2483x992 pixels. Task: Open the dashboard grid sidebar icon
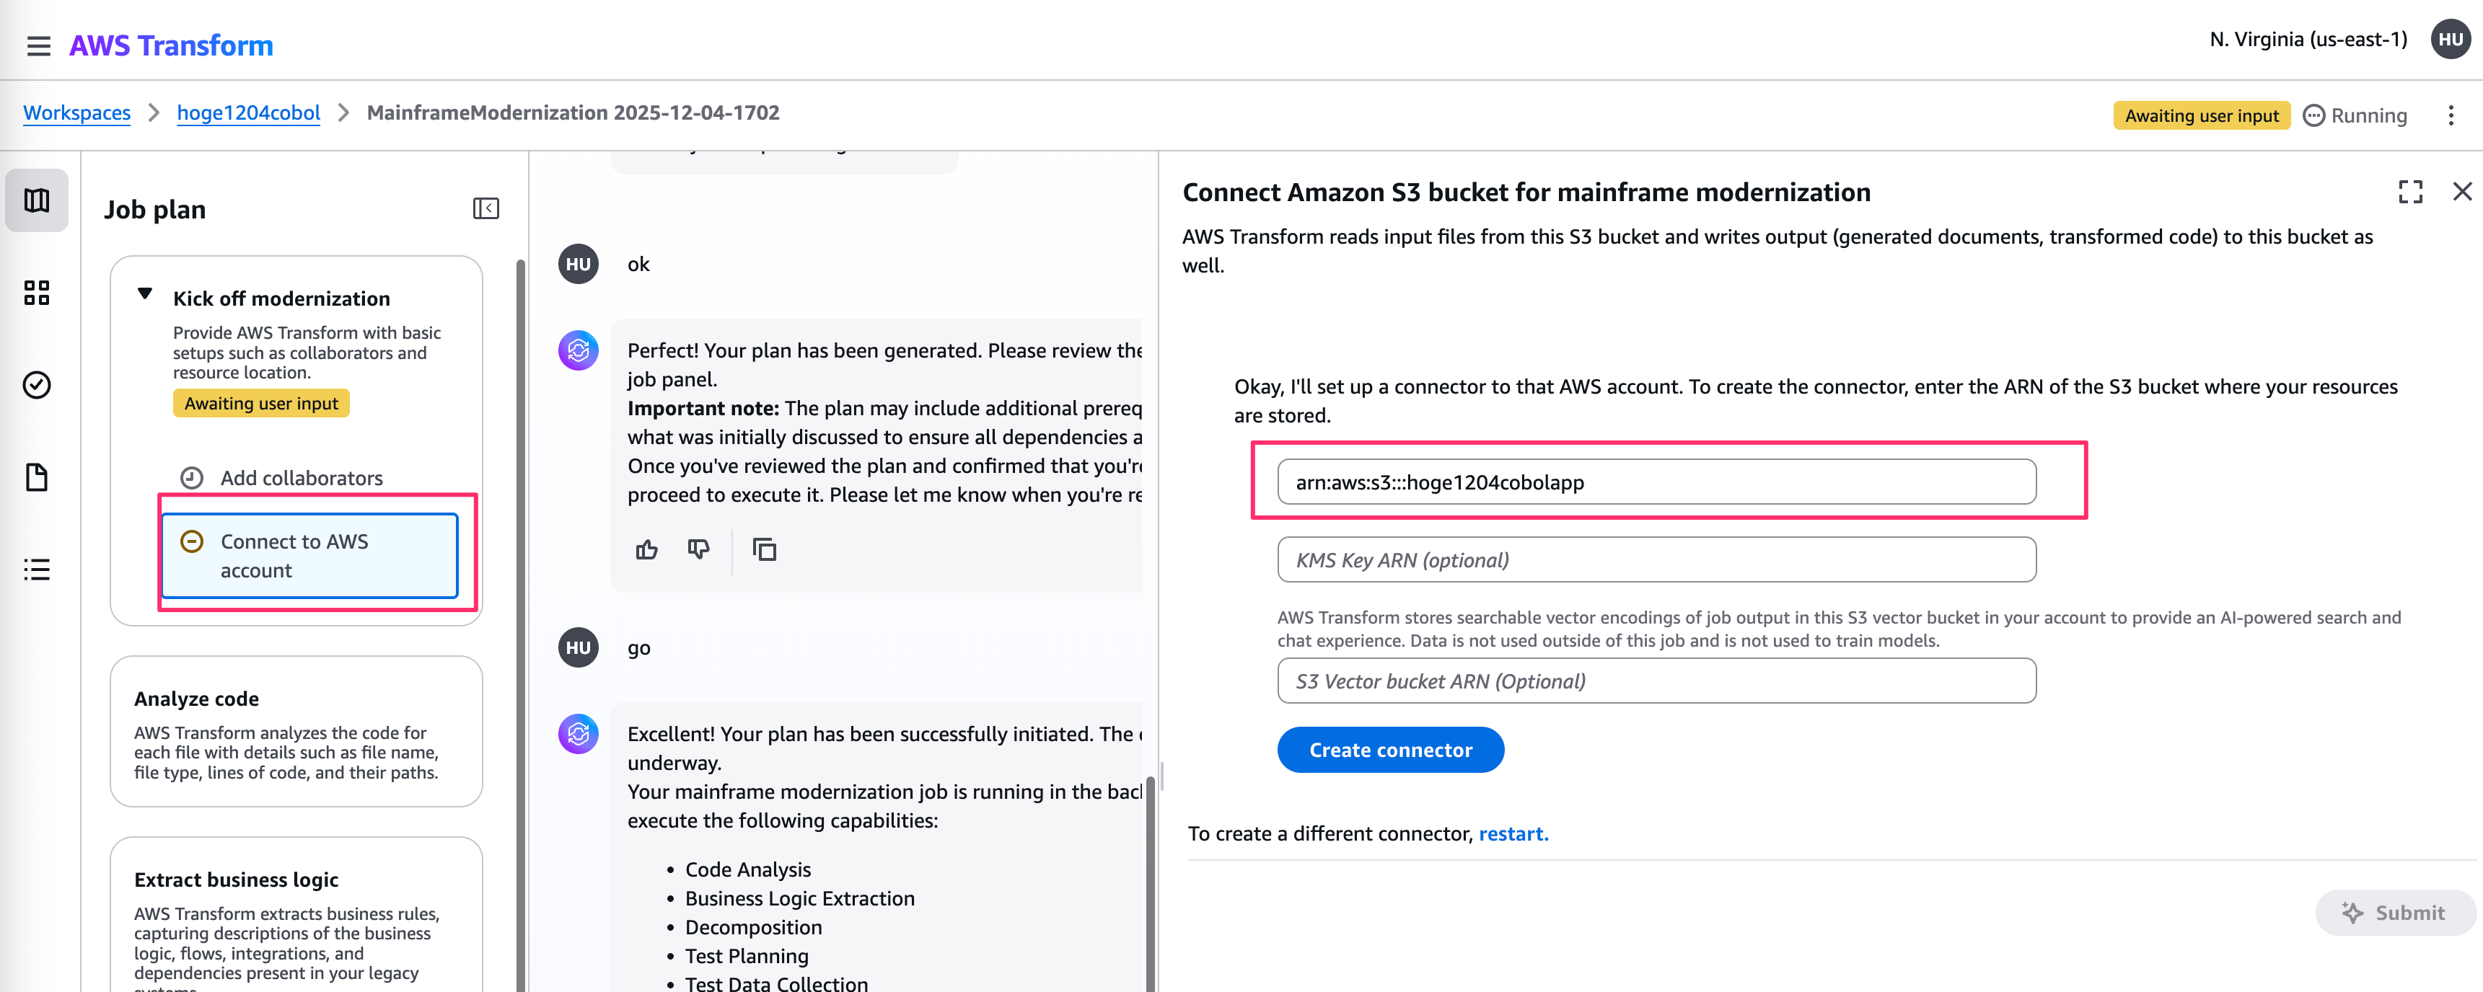pyautogui.click(x=37, y=293)
